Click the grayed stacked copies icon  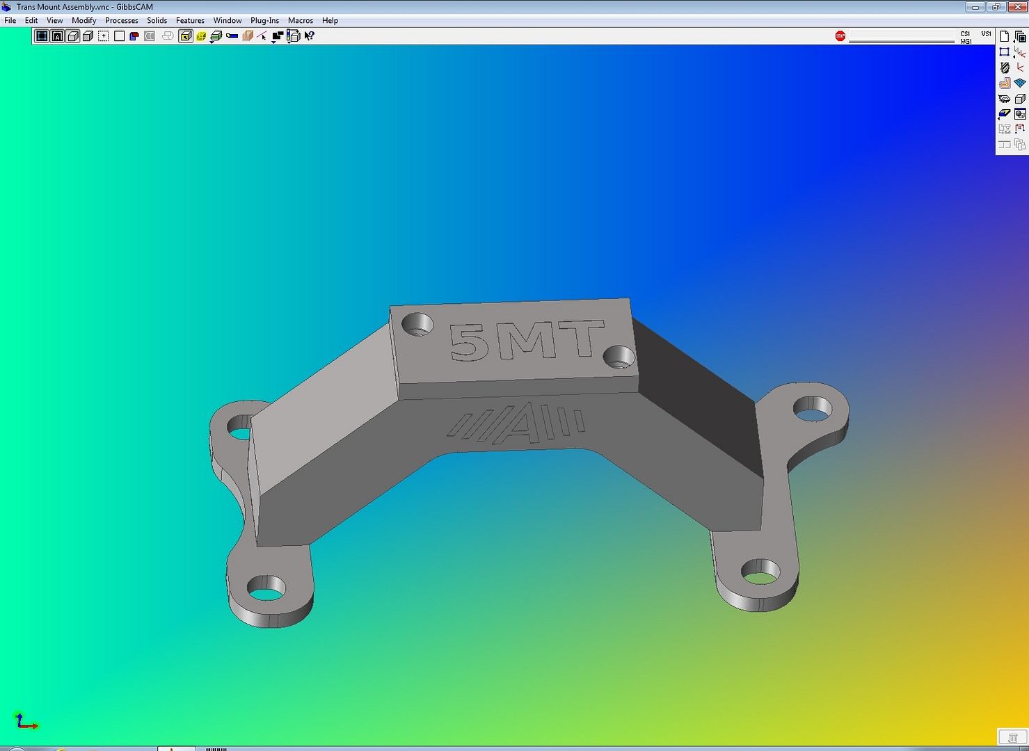click(1020, 145)
